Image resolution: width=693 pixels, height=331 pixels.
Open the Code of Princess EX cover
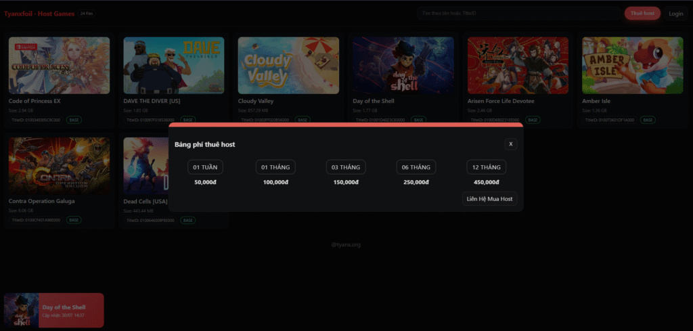pyautogui.click(x=59, y=65)
